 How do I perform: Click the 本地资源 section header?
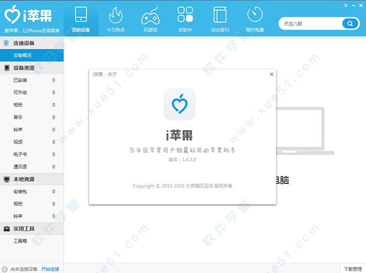tap(32, 180)
